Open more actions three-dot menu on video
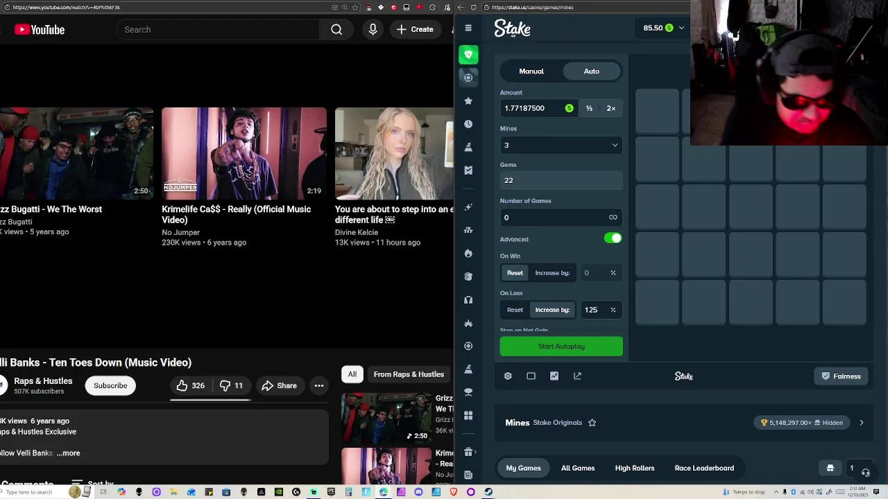This screenshot has height=499, width=888. click(319, 385)
